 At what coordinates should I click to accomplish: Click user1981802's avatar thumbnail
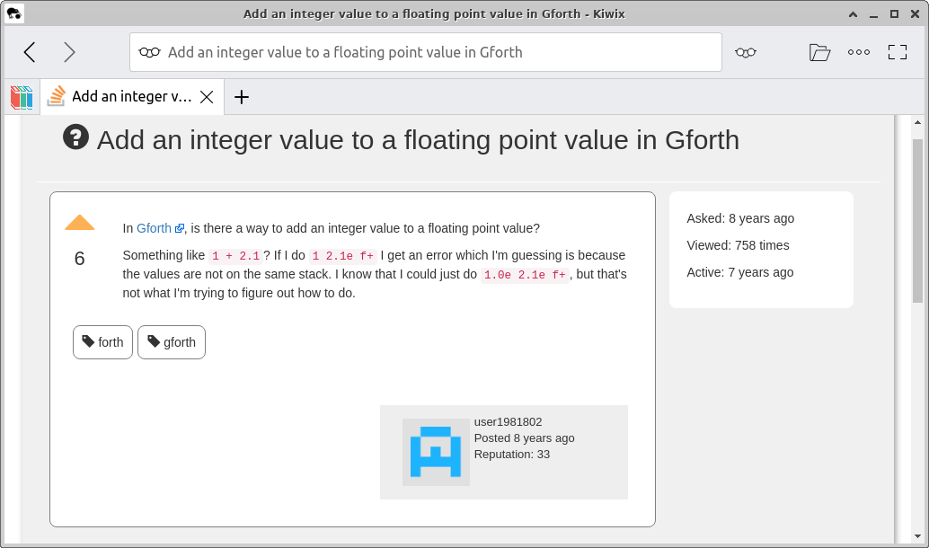[x=436, y=452]
